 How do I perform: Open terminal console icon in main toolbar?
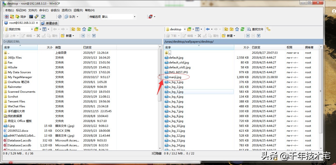click(31, 17)
